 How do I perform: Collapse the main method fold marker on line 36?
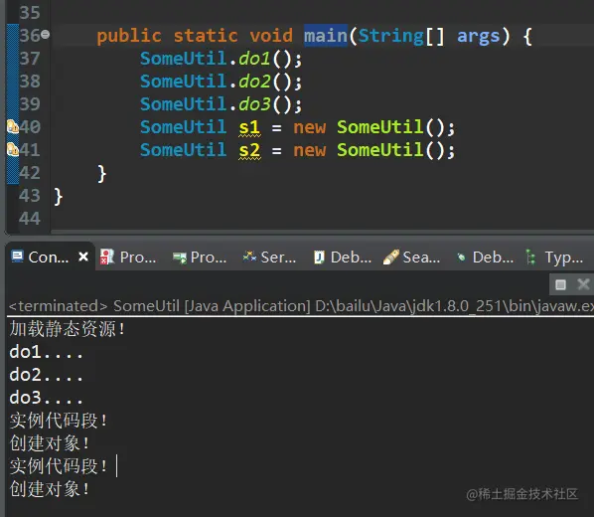click(x=45, y=35)
